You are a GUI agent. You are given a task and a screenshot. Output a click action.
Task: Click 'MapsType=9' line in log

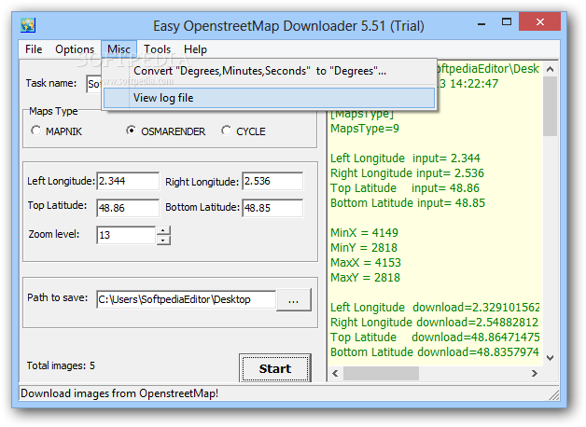pyautogui.click(x=365, y=129)
